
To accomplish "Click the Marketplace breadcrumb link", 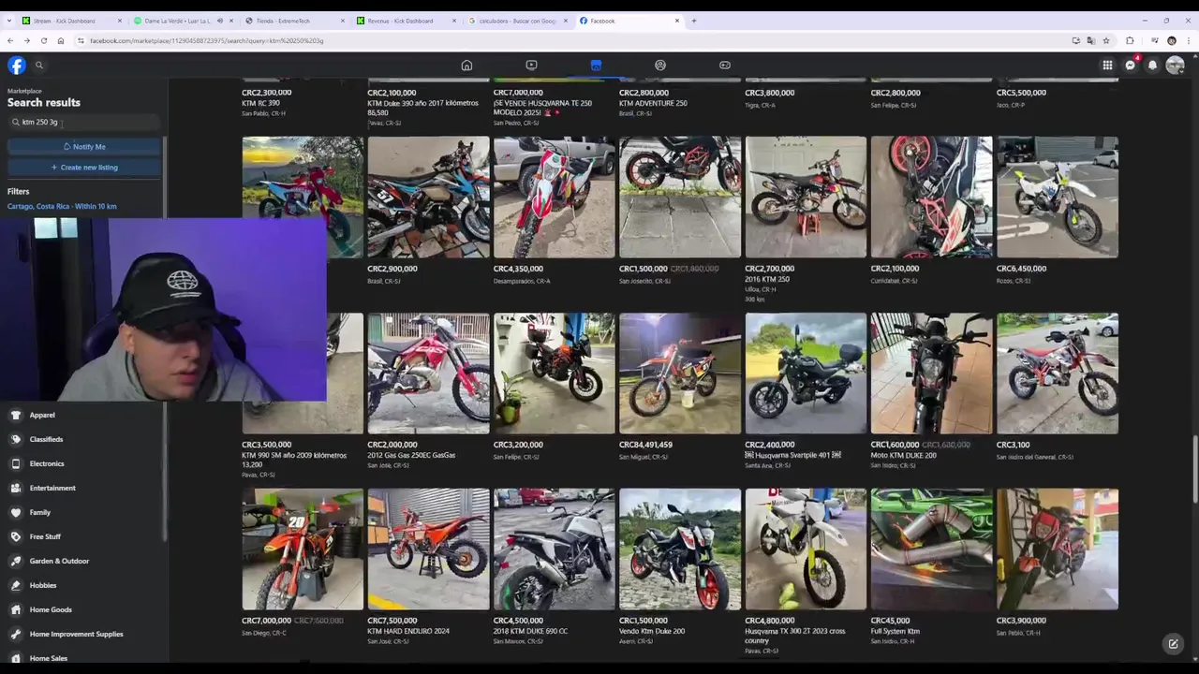I will click(x=24, y=91).
